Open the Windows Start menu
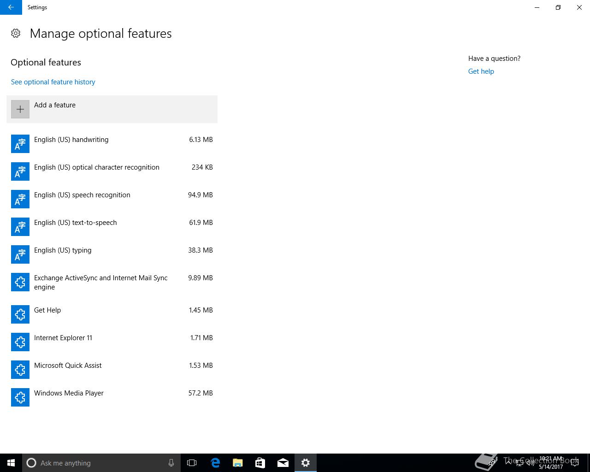Image resolution: width=590 pixels, height=472 pixels. coord(11,463)
